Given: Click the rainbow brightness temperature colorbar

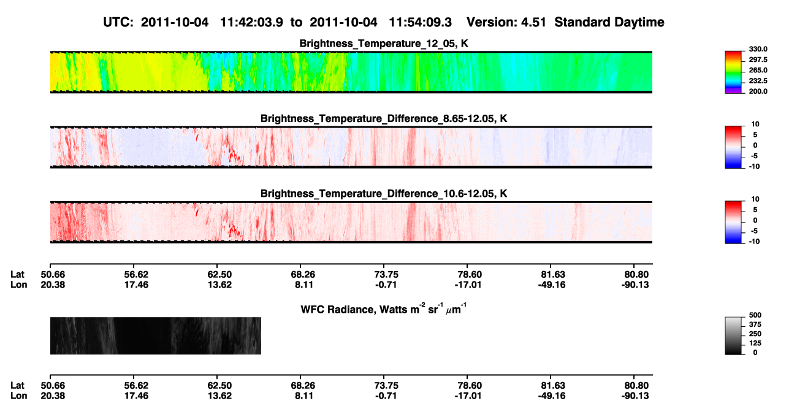Looking at the screenshot, I should (x=734, y=71).
